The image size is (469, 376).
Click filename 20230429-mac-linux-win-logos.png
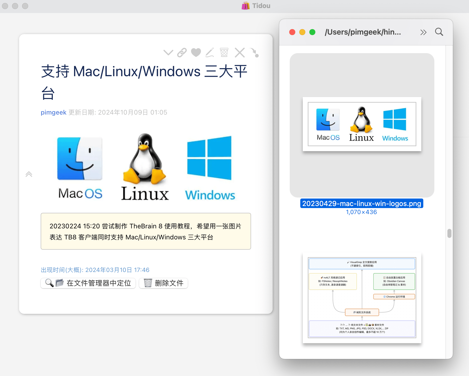coord(362,204)
